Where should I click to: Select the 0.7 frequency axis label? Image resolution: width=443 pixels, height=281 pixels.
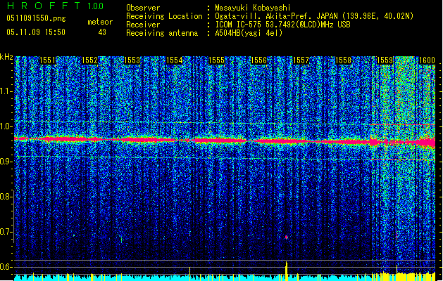pyautogui.click(x=6, y=231)
